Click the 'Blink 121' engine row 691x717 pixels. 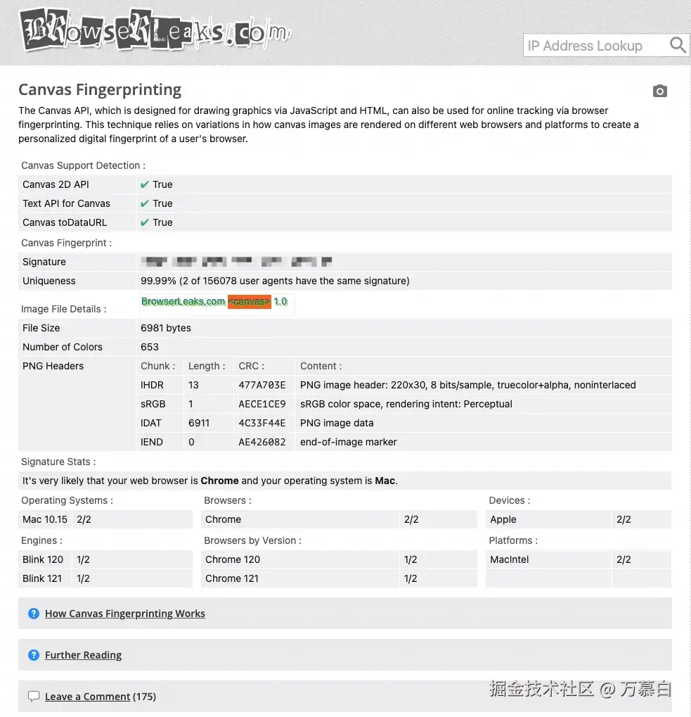tap(105, 578)
